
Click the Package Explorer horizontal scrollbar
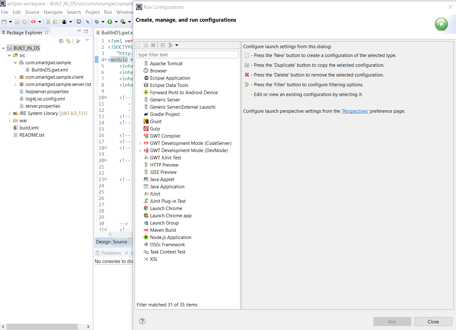tap(42, 327)
